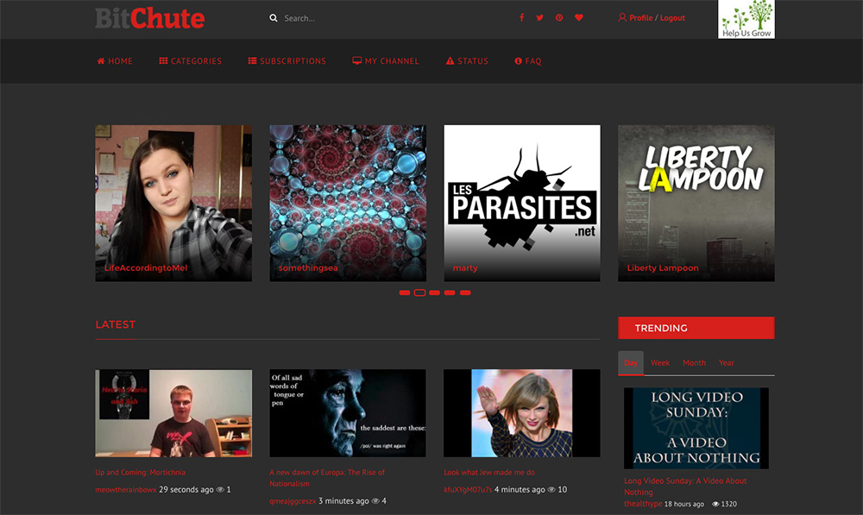Open the qmeajggceszx channel link
863x515 pixels.
293,501
